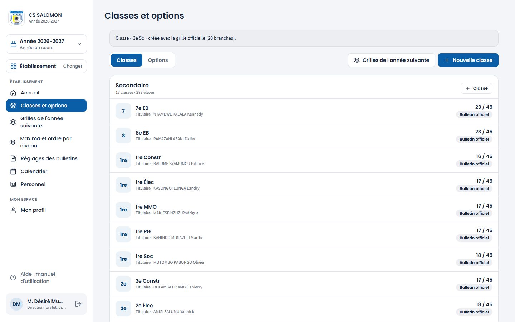Click the 2e badge of 2e Élec
515x322 pixels.
[x=123, y=308]
